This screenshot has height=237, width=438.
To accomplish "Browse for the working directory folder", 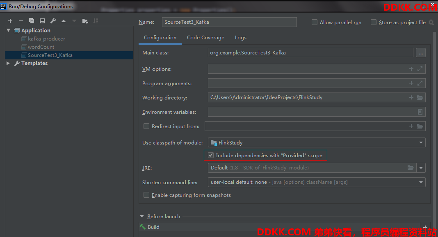I will point(420,97).
